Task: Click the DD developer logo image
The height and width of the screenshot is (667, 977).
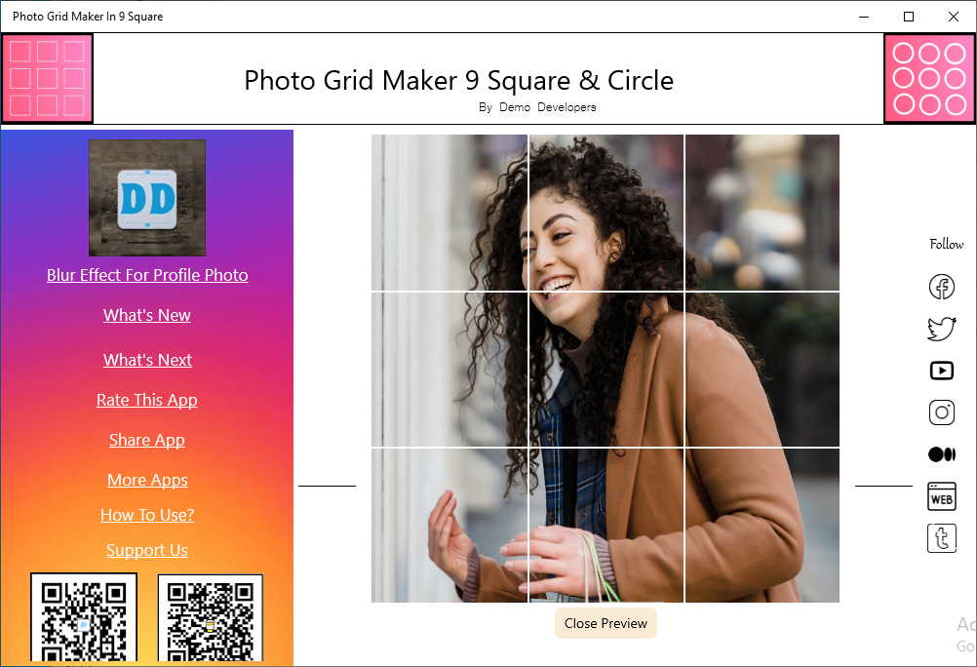Action: coord(147,198)
